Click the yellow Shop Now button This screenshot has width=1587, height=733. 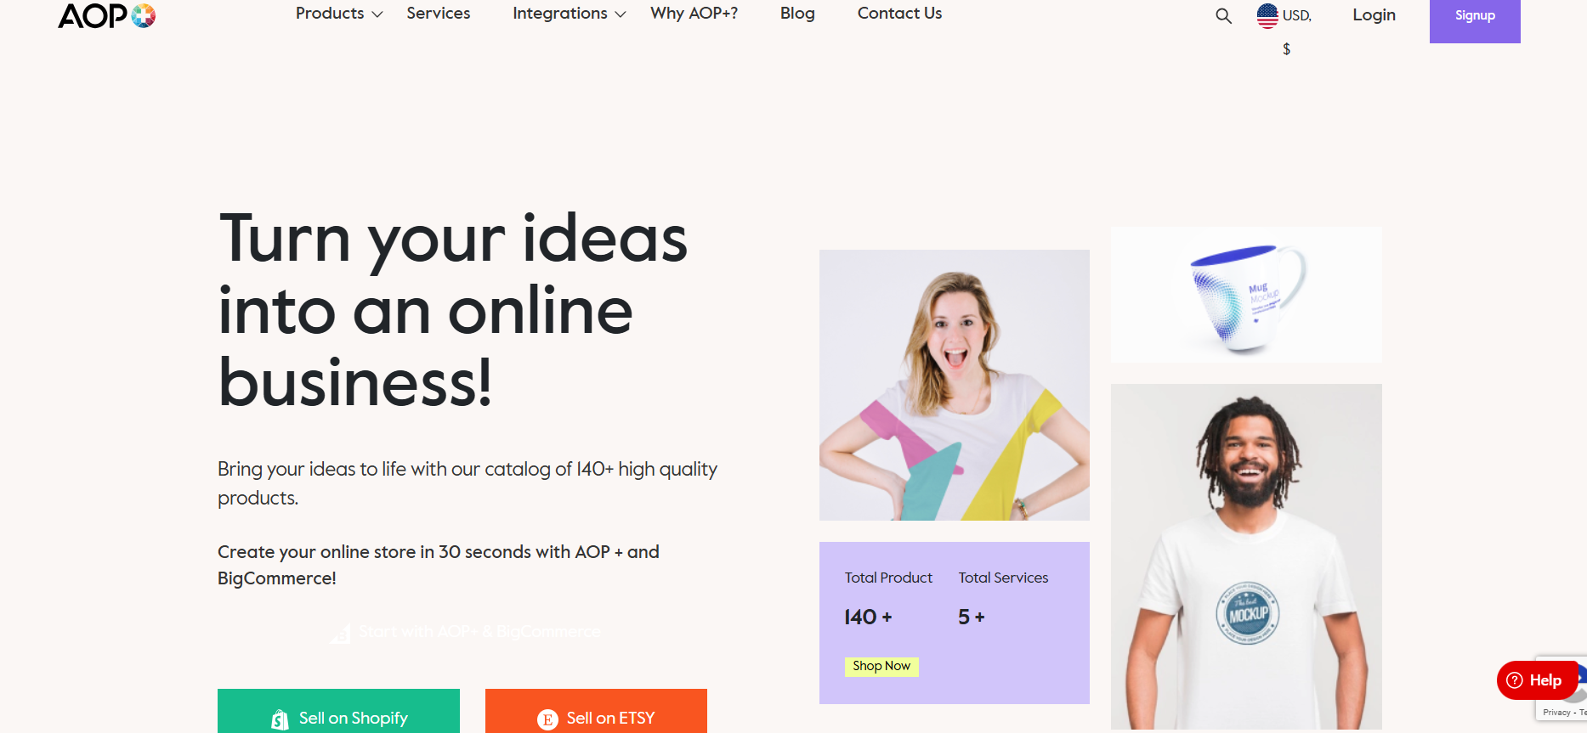tap(881, 667)
